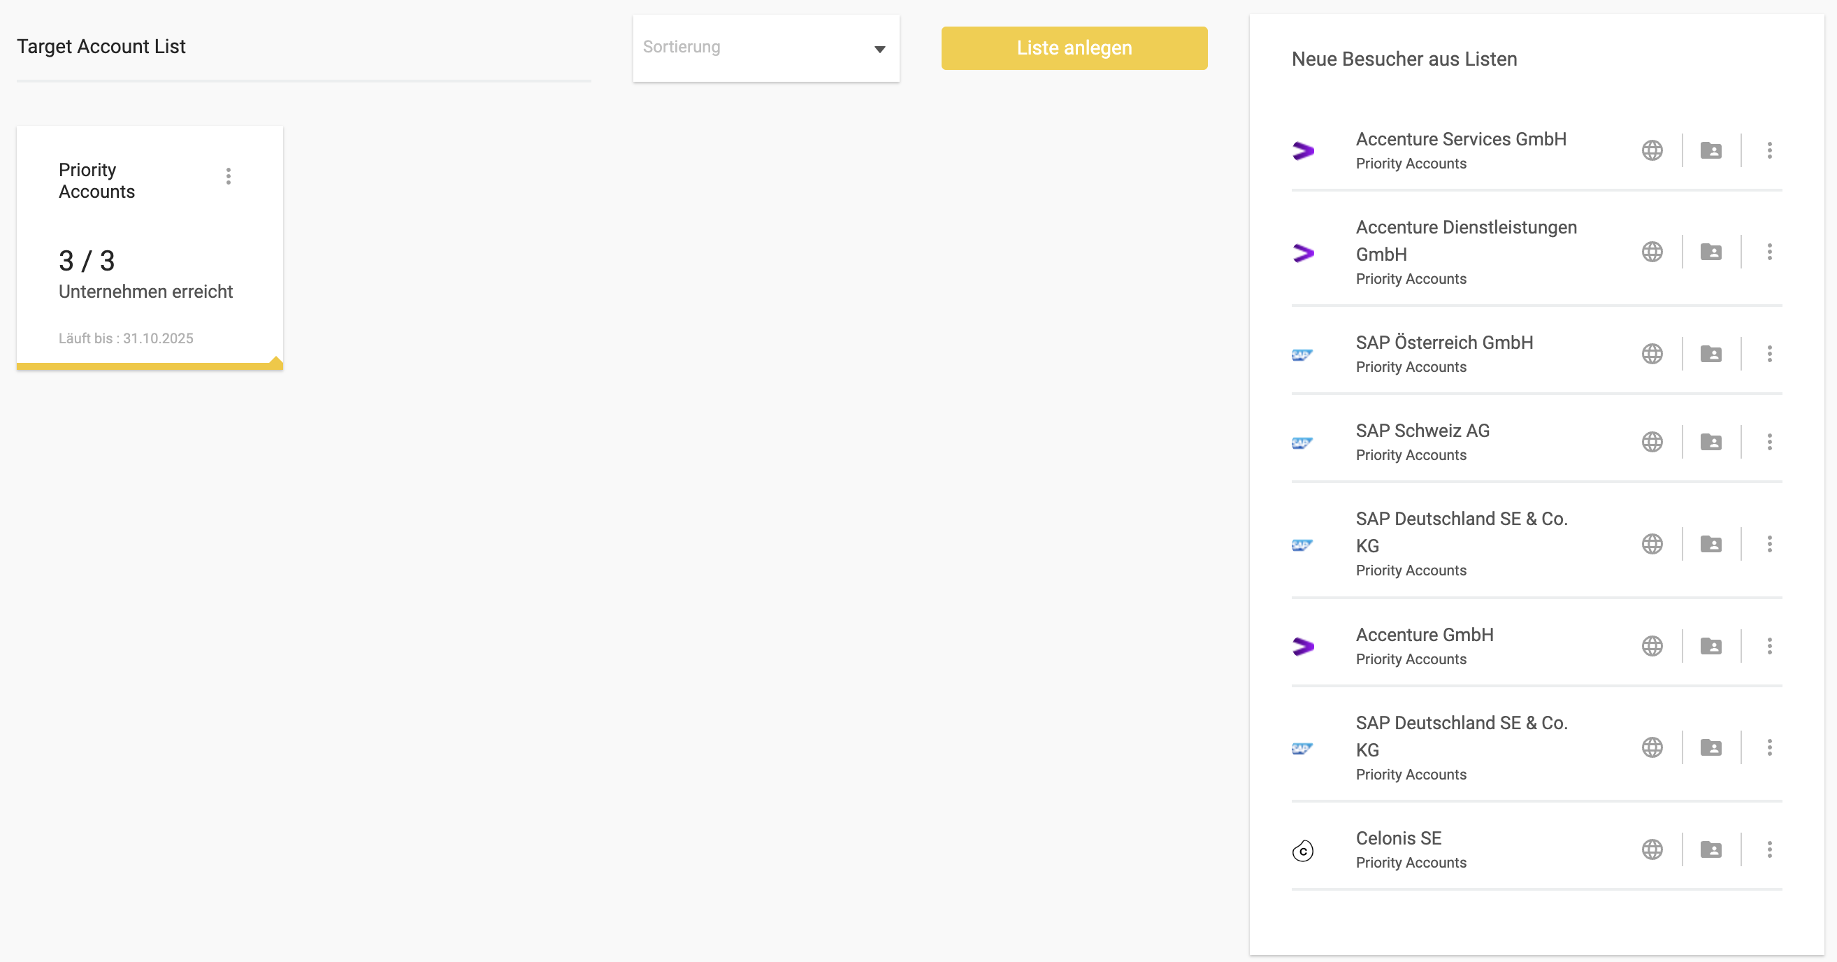This screenshot has width=1837, height=962.
Task: Open three-dot menu for SAP Österreich GmbH
Action: pos(1769,354)
